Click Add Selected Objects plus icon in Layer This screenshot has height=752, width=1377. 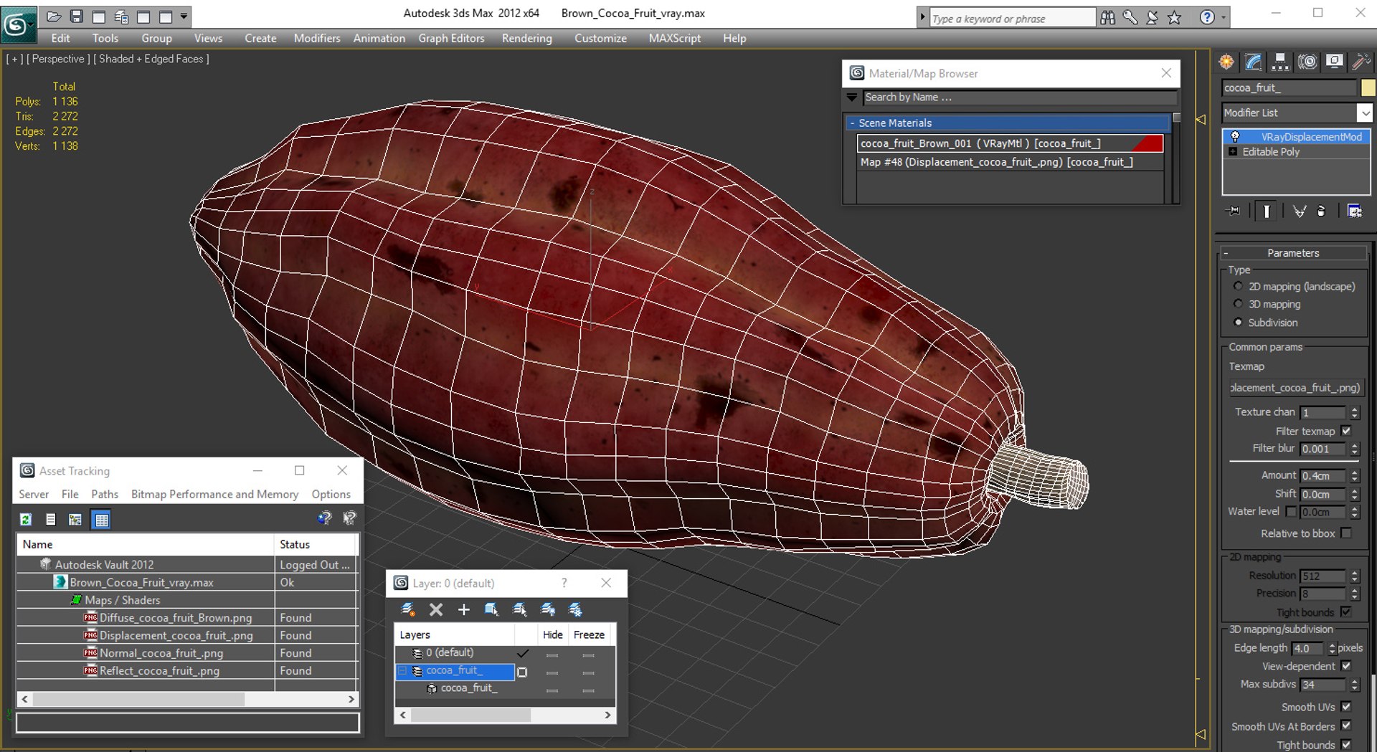click(463, 609)
